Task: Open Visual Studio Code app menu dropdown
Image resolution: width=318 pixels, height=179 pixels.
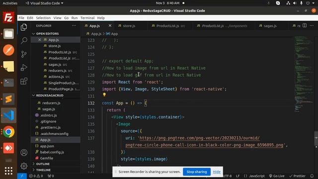Action: pyautogui.click(x=44, y=3)
